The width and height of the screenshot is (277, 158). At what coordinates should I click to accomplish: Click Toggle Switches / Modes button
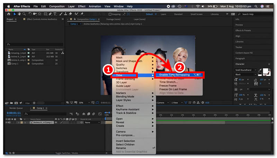pyautogui.click(x=67, y=153)
